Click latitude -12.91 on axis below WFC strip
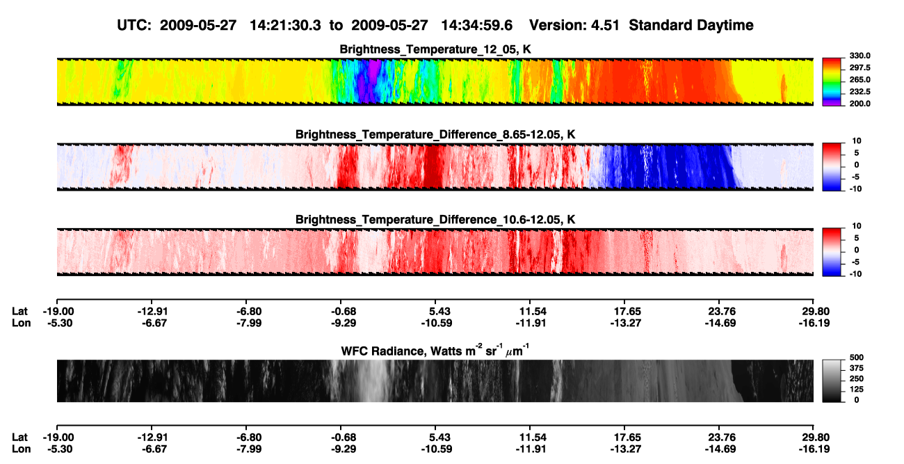 click(x=151, y=438)
